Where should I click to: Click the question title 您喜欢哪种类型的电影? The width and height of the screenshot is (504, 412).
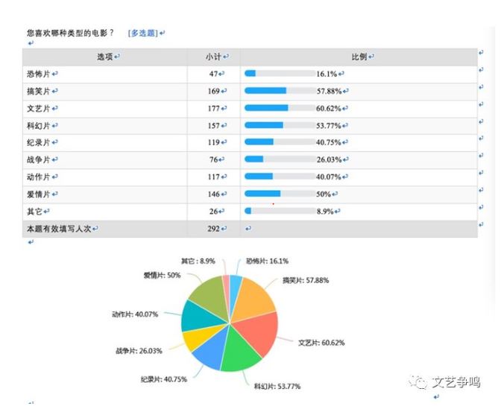point(70,34)
